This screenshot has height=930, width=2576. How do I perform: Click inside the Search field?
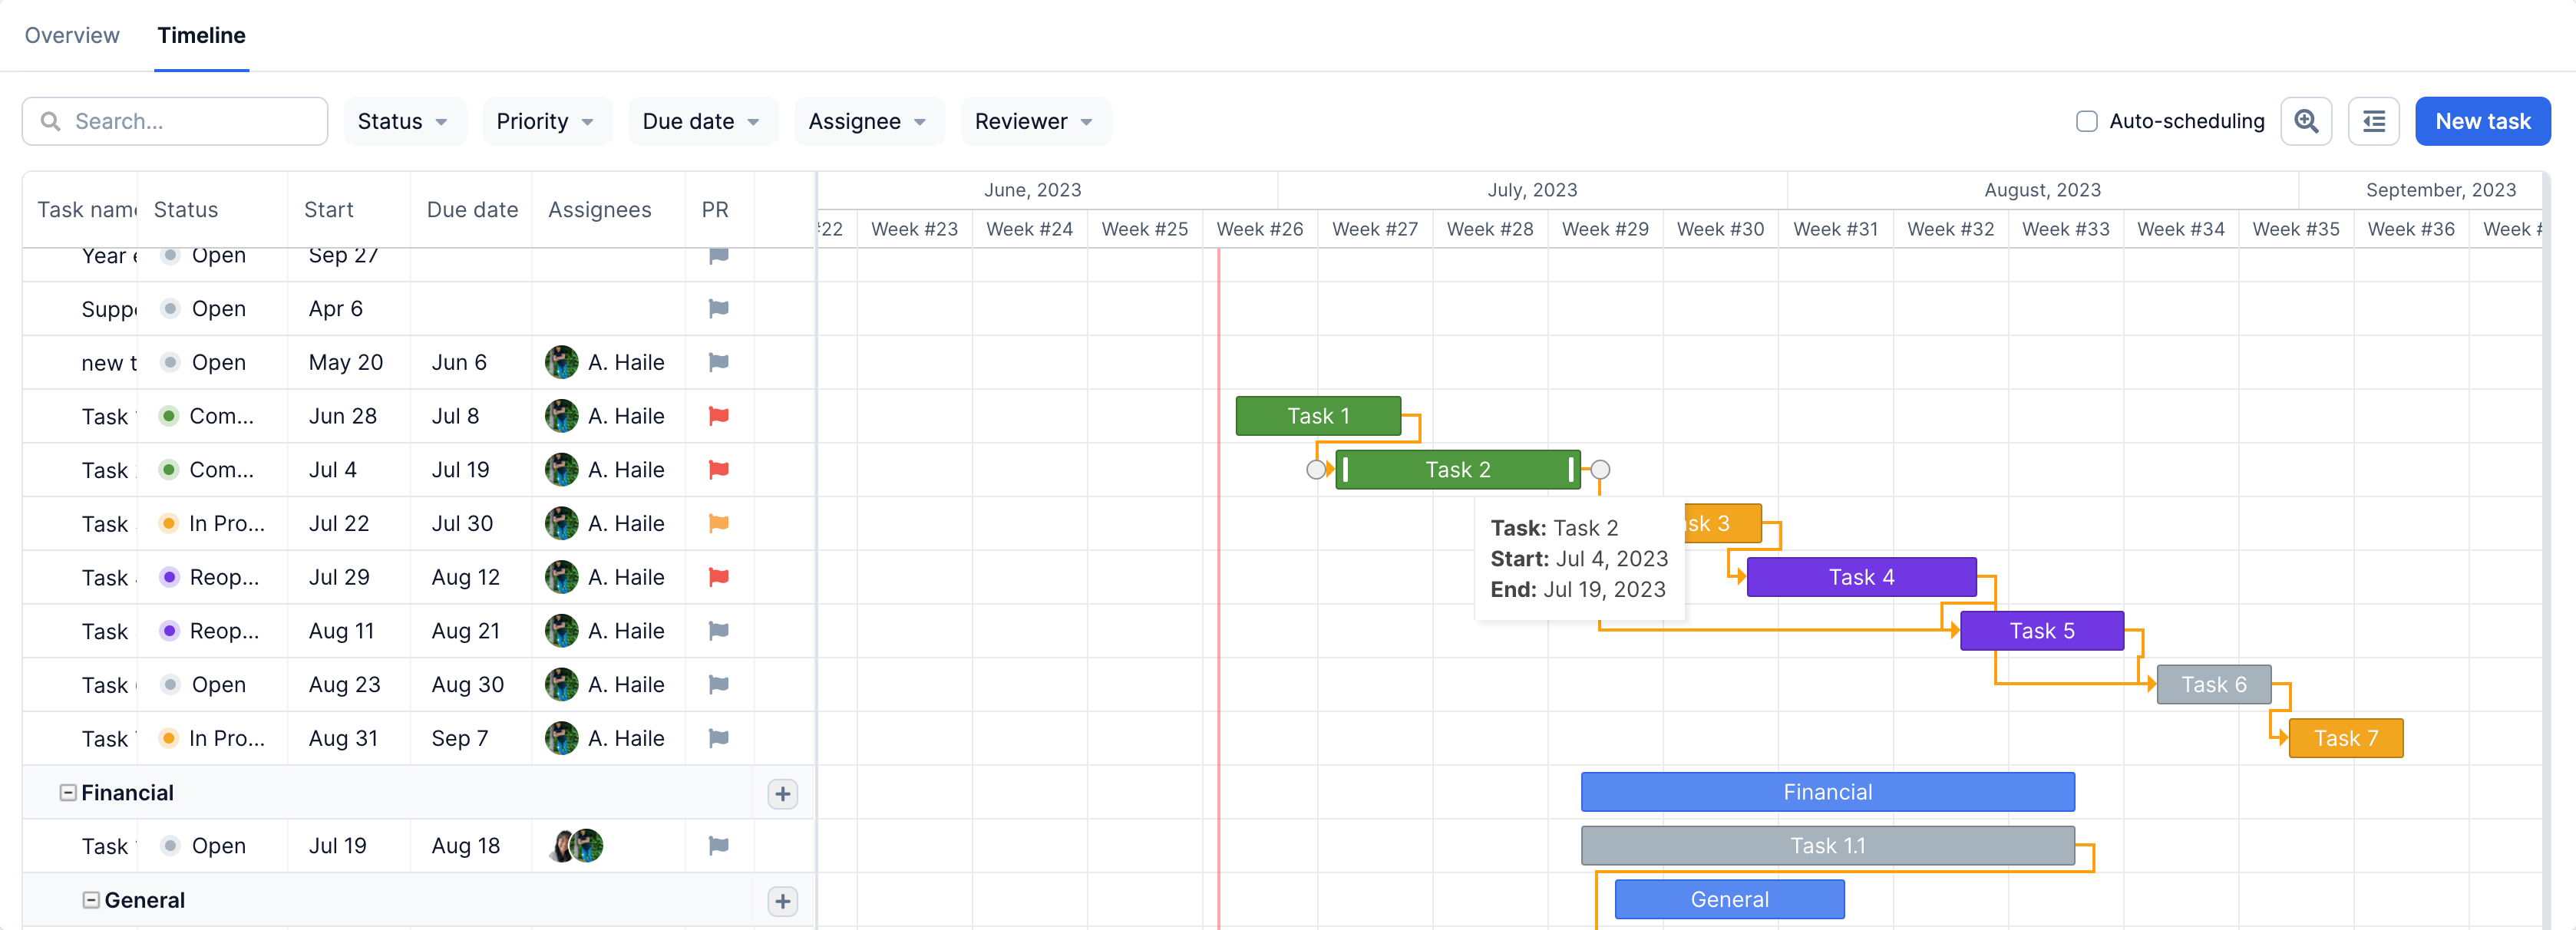[175, 121]
